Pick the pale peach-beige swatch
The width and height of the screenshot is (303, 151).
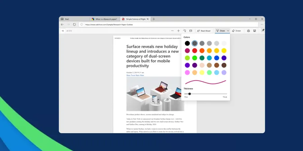click(202, 65)
